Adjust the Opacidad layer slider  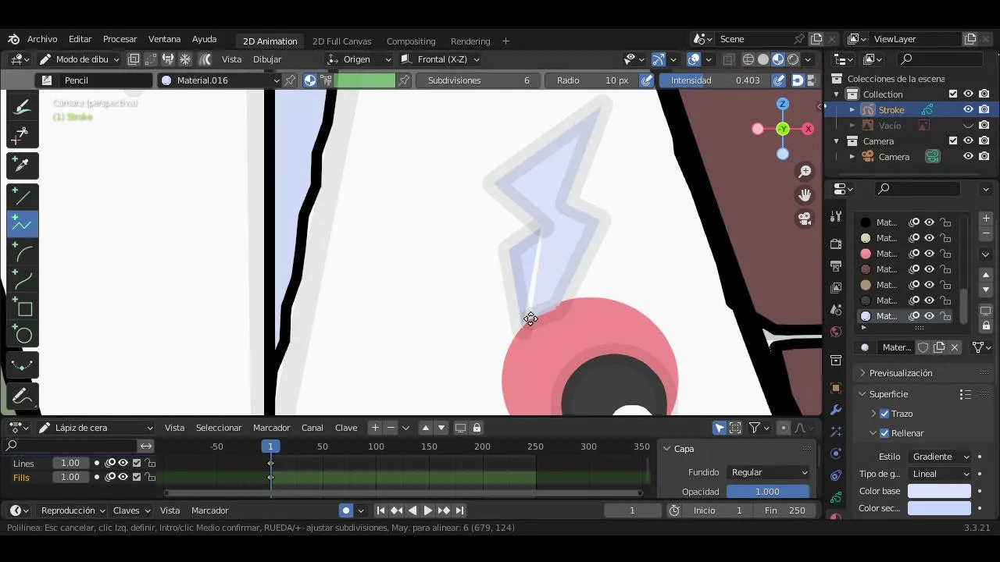click(x=768, y=492)
